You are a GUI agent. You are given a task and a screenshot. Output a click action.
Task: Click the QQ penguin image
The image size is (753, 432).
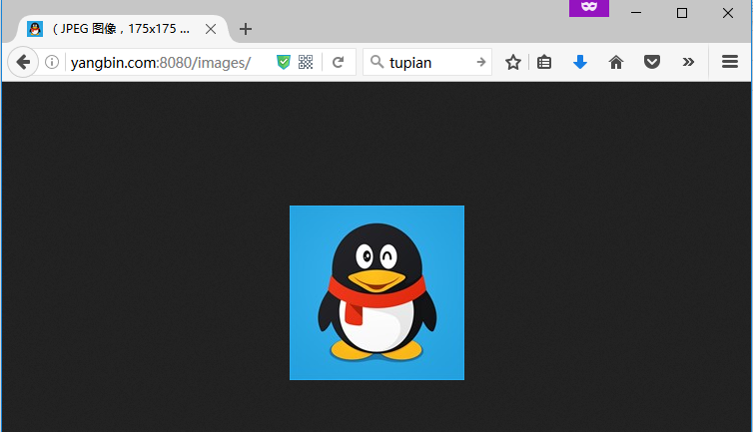(376, 292)
